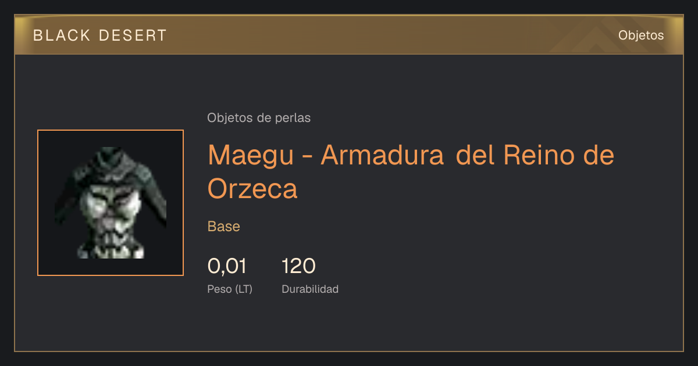Click the item title starting with Maegu
Screen dimensions: 698x366
pos(411,171)
